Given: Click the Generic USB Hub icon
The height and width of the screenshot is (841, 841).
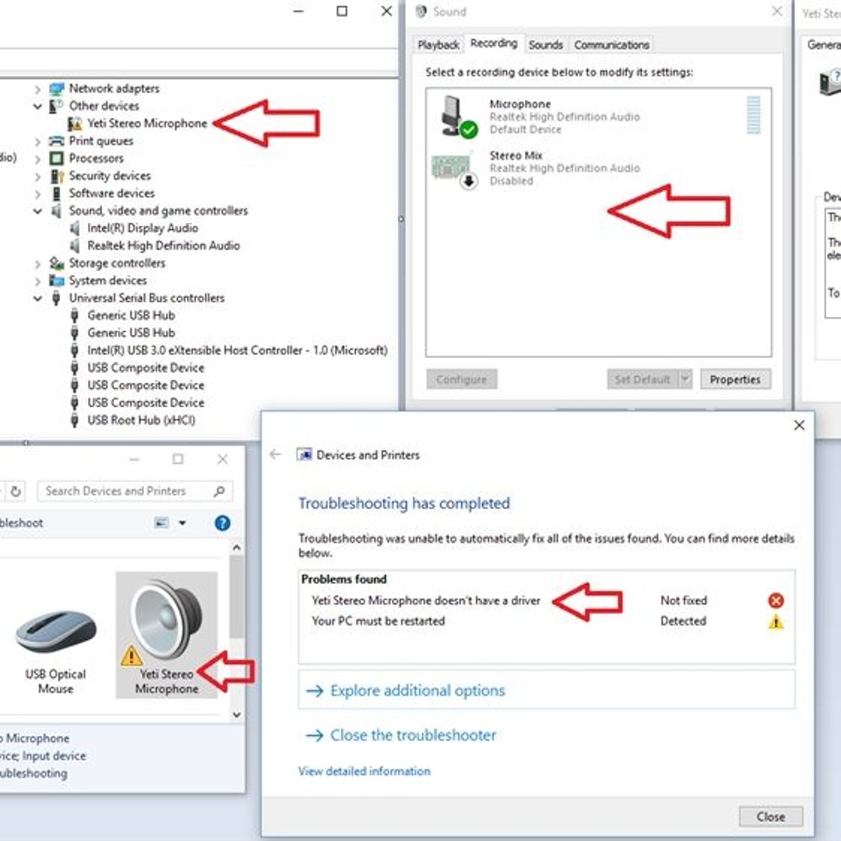Looking at the screenshot, I should coord(75,315).
